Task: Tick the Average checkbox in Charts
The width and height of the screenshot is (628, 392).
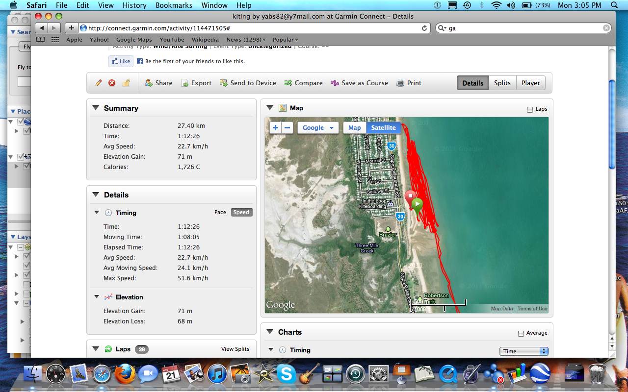Action: [x=521, y=333]
